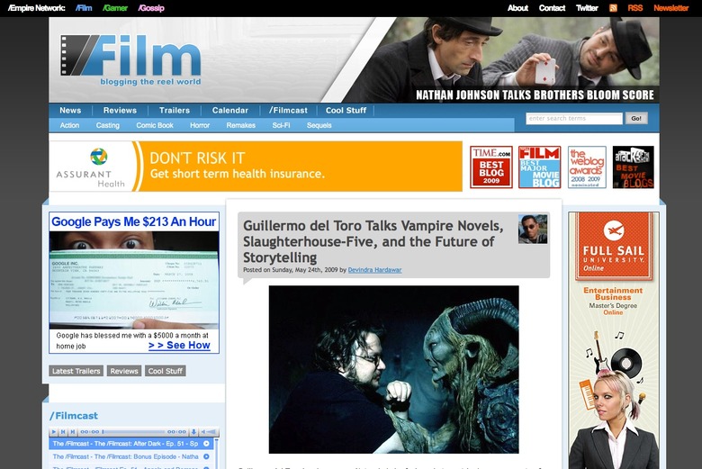
Task: Open the /Gamer network link
Action: pyautogui.click(x=115, y=8)
